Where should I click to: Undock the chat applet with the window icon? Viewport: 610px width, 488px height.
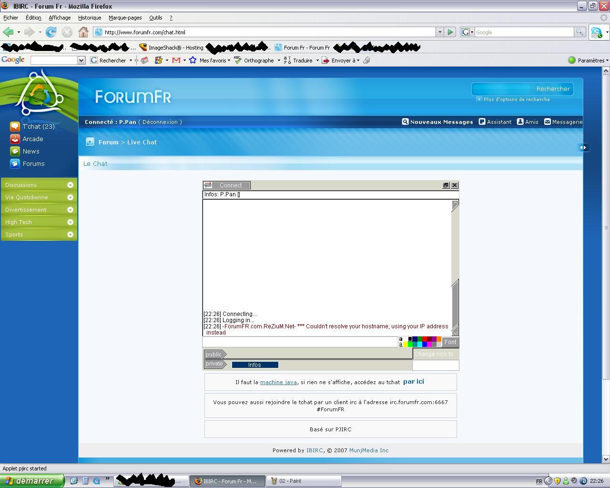tap(446, 185)
